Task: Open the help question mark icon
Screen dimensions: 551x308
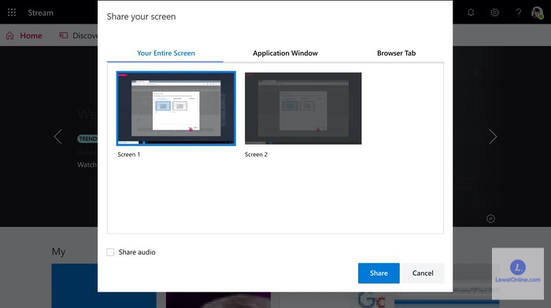Action: point(519,13)
